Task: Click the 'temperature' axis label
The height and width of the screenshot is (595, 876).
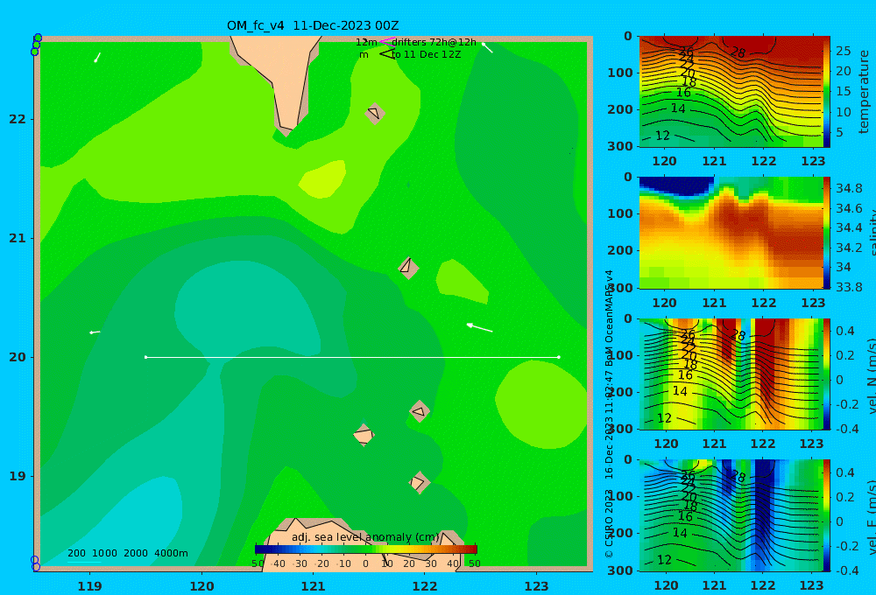Action: click(x=864, y=92)
